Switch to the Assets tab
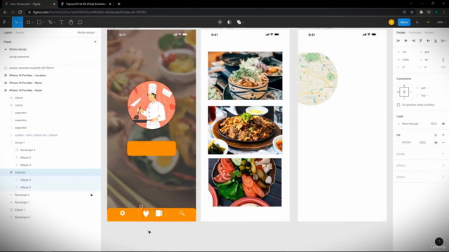The image size is (449, 252). click(20, 33)
